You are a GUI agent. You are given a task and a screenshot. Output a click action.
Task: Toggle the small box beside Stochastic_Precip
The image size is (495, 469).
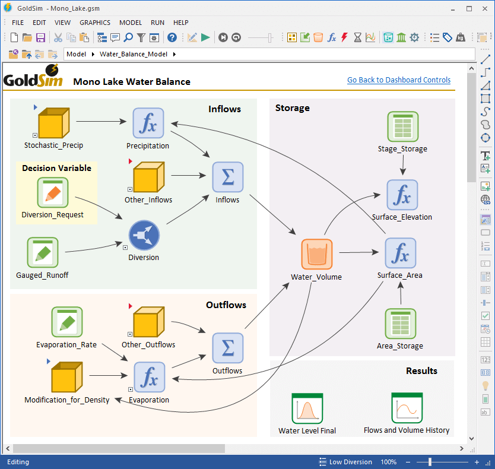[x=35, y=135]
